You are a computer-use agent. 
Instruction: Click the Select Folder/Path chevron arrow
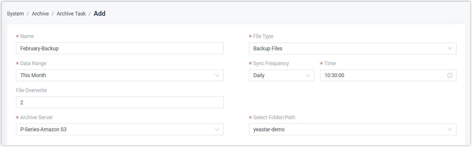pyautogui.click(x=450, y=129)
